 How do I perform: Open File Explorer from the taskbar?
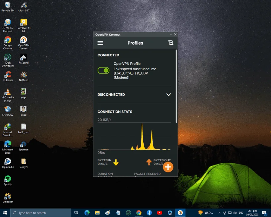pyautogui.click(x=97, y=213)
